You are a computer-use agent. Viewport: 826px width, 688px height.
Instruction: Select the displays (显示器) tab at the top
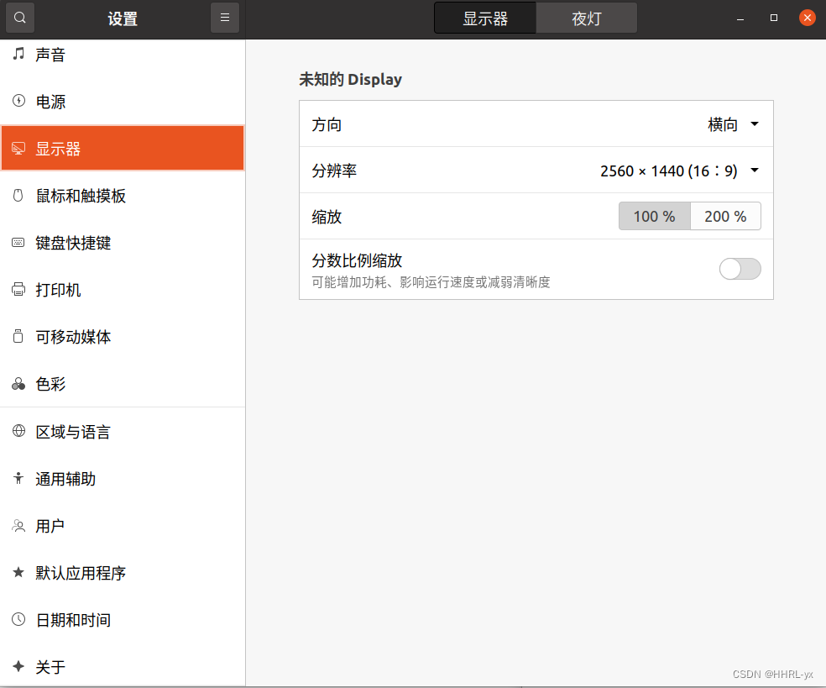pyautogui.click(x=485, y=18)
